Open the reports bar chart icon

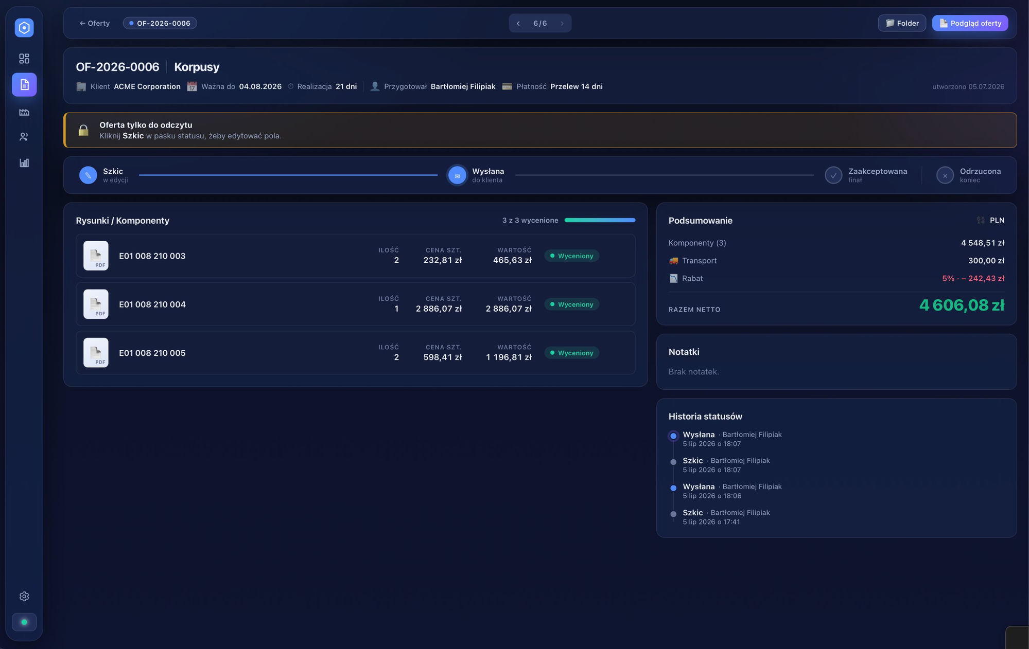point(24,163)
